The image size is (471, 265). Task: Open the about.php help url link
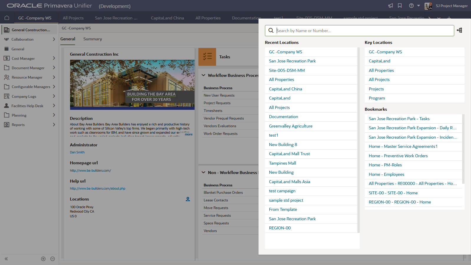coord(97,188)
